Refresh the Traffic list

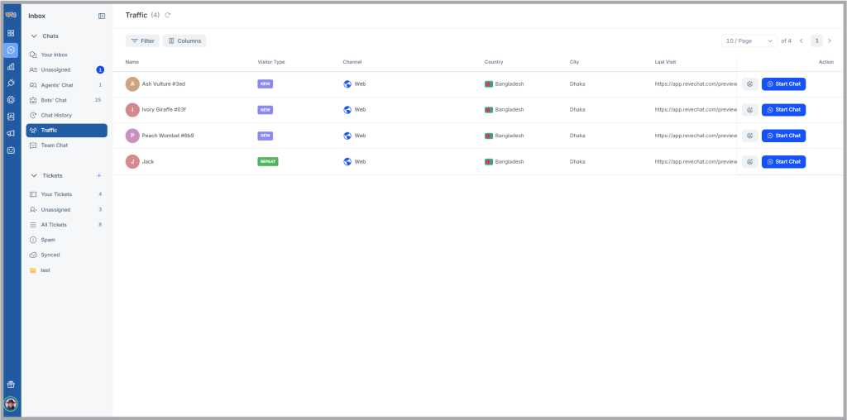click(167, 15)
